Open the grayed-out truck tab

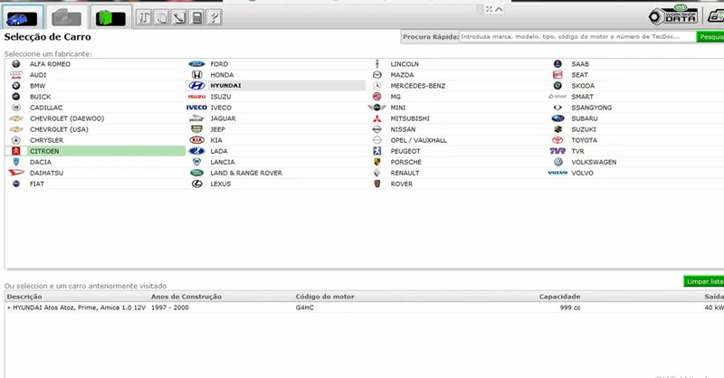pyautogui.click(x=66, y=18)
